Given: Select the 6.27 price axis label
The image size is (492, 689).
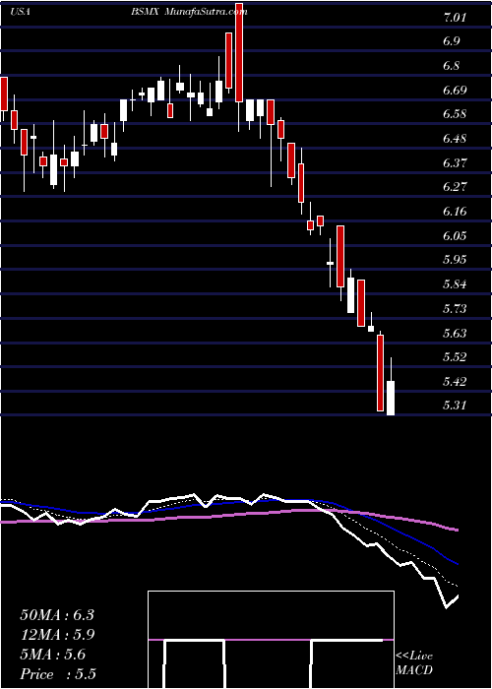Looking at the screenshot, I should [455, 187].
